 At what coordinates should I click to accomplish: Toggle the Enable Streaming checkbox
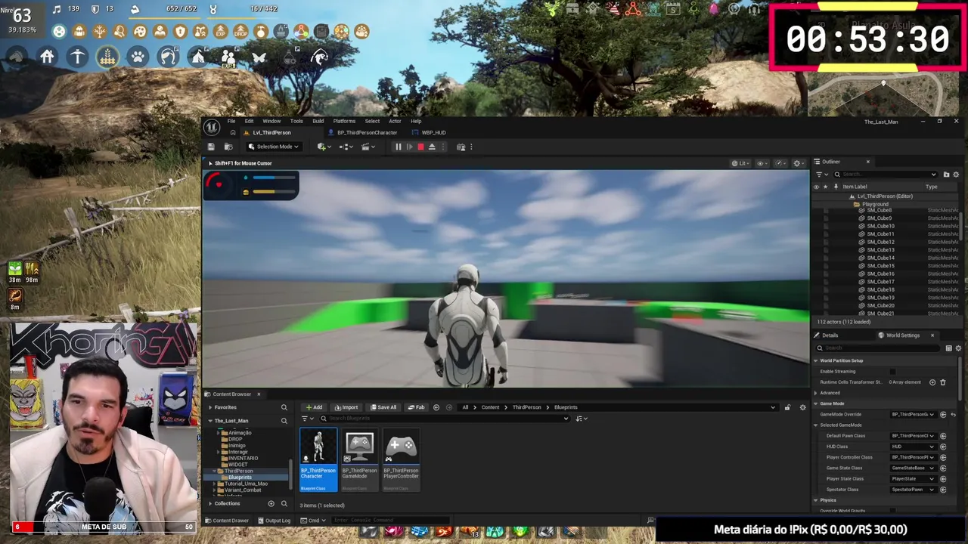pyautogui.click(x=892, y=372)
